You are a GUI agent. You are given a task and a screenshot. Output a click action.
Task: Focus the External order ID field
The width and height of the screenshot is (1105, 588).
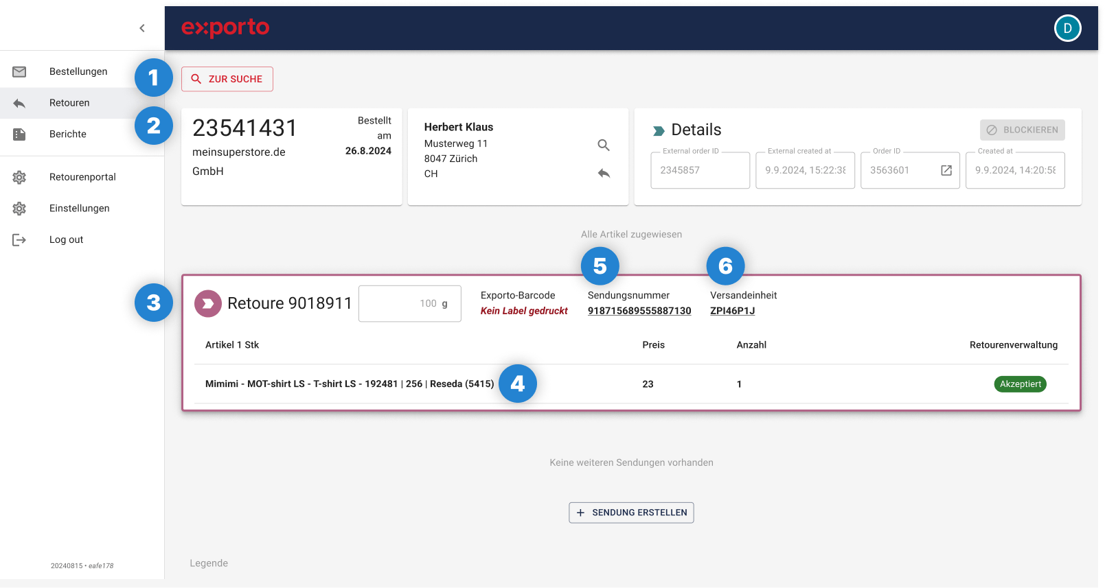tap(700, 170)
